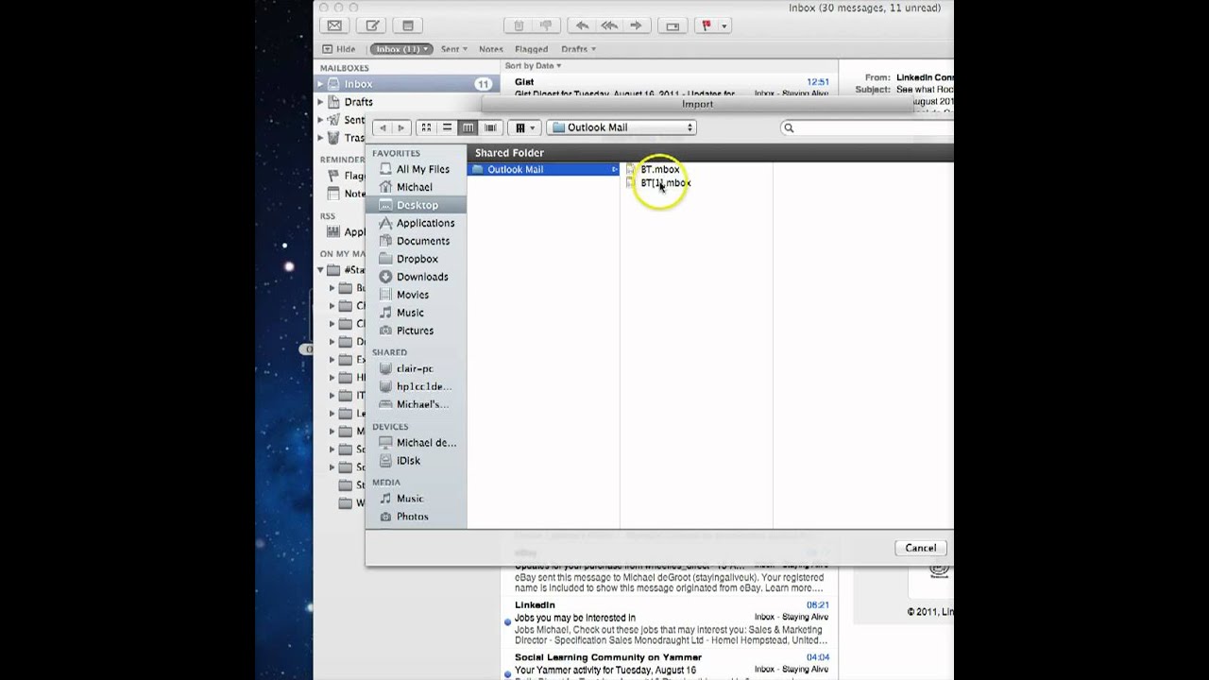This screenshot has height=680, width=1209.
Task: Open the Sent favorites bar item
Action: click(453, 49)
